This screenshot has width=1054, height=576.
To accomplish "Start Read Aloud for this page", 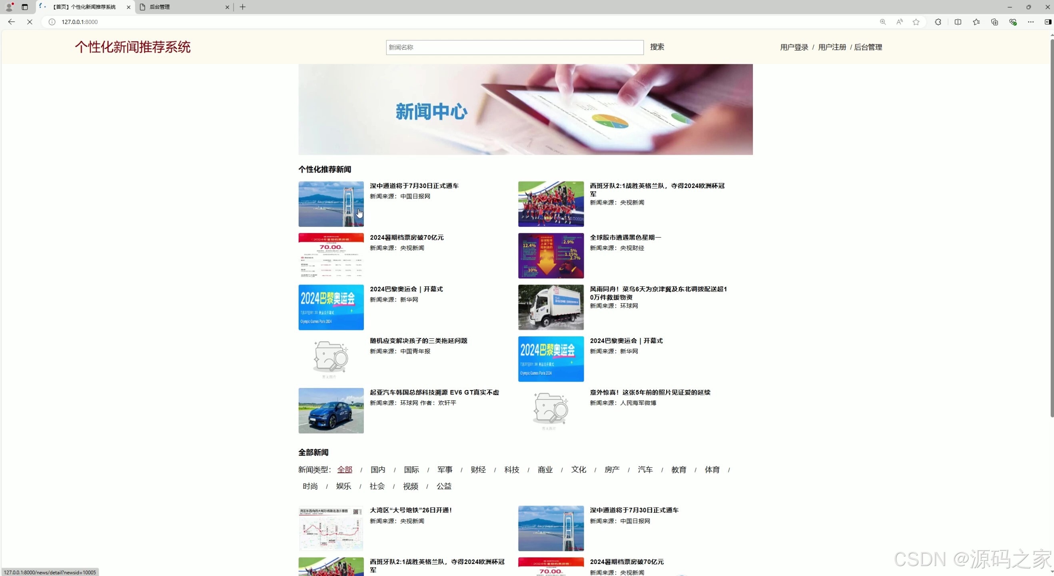I will pos(899,22).
